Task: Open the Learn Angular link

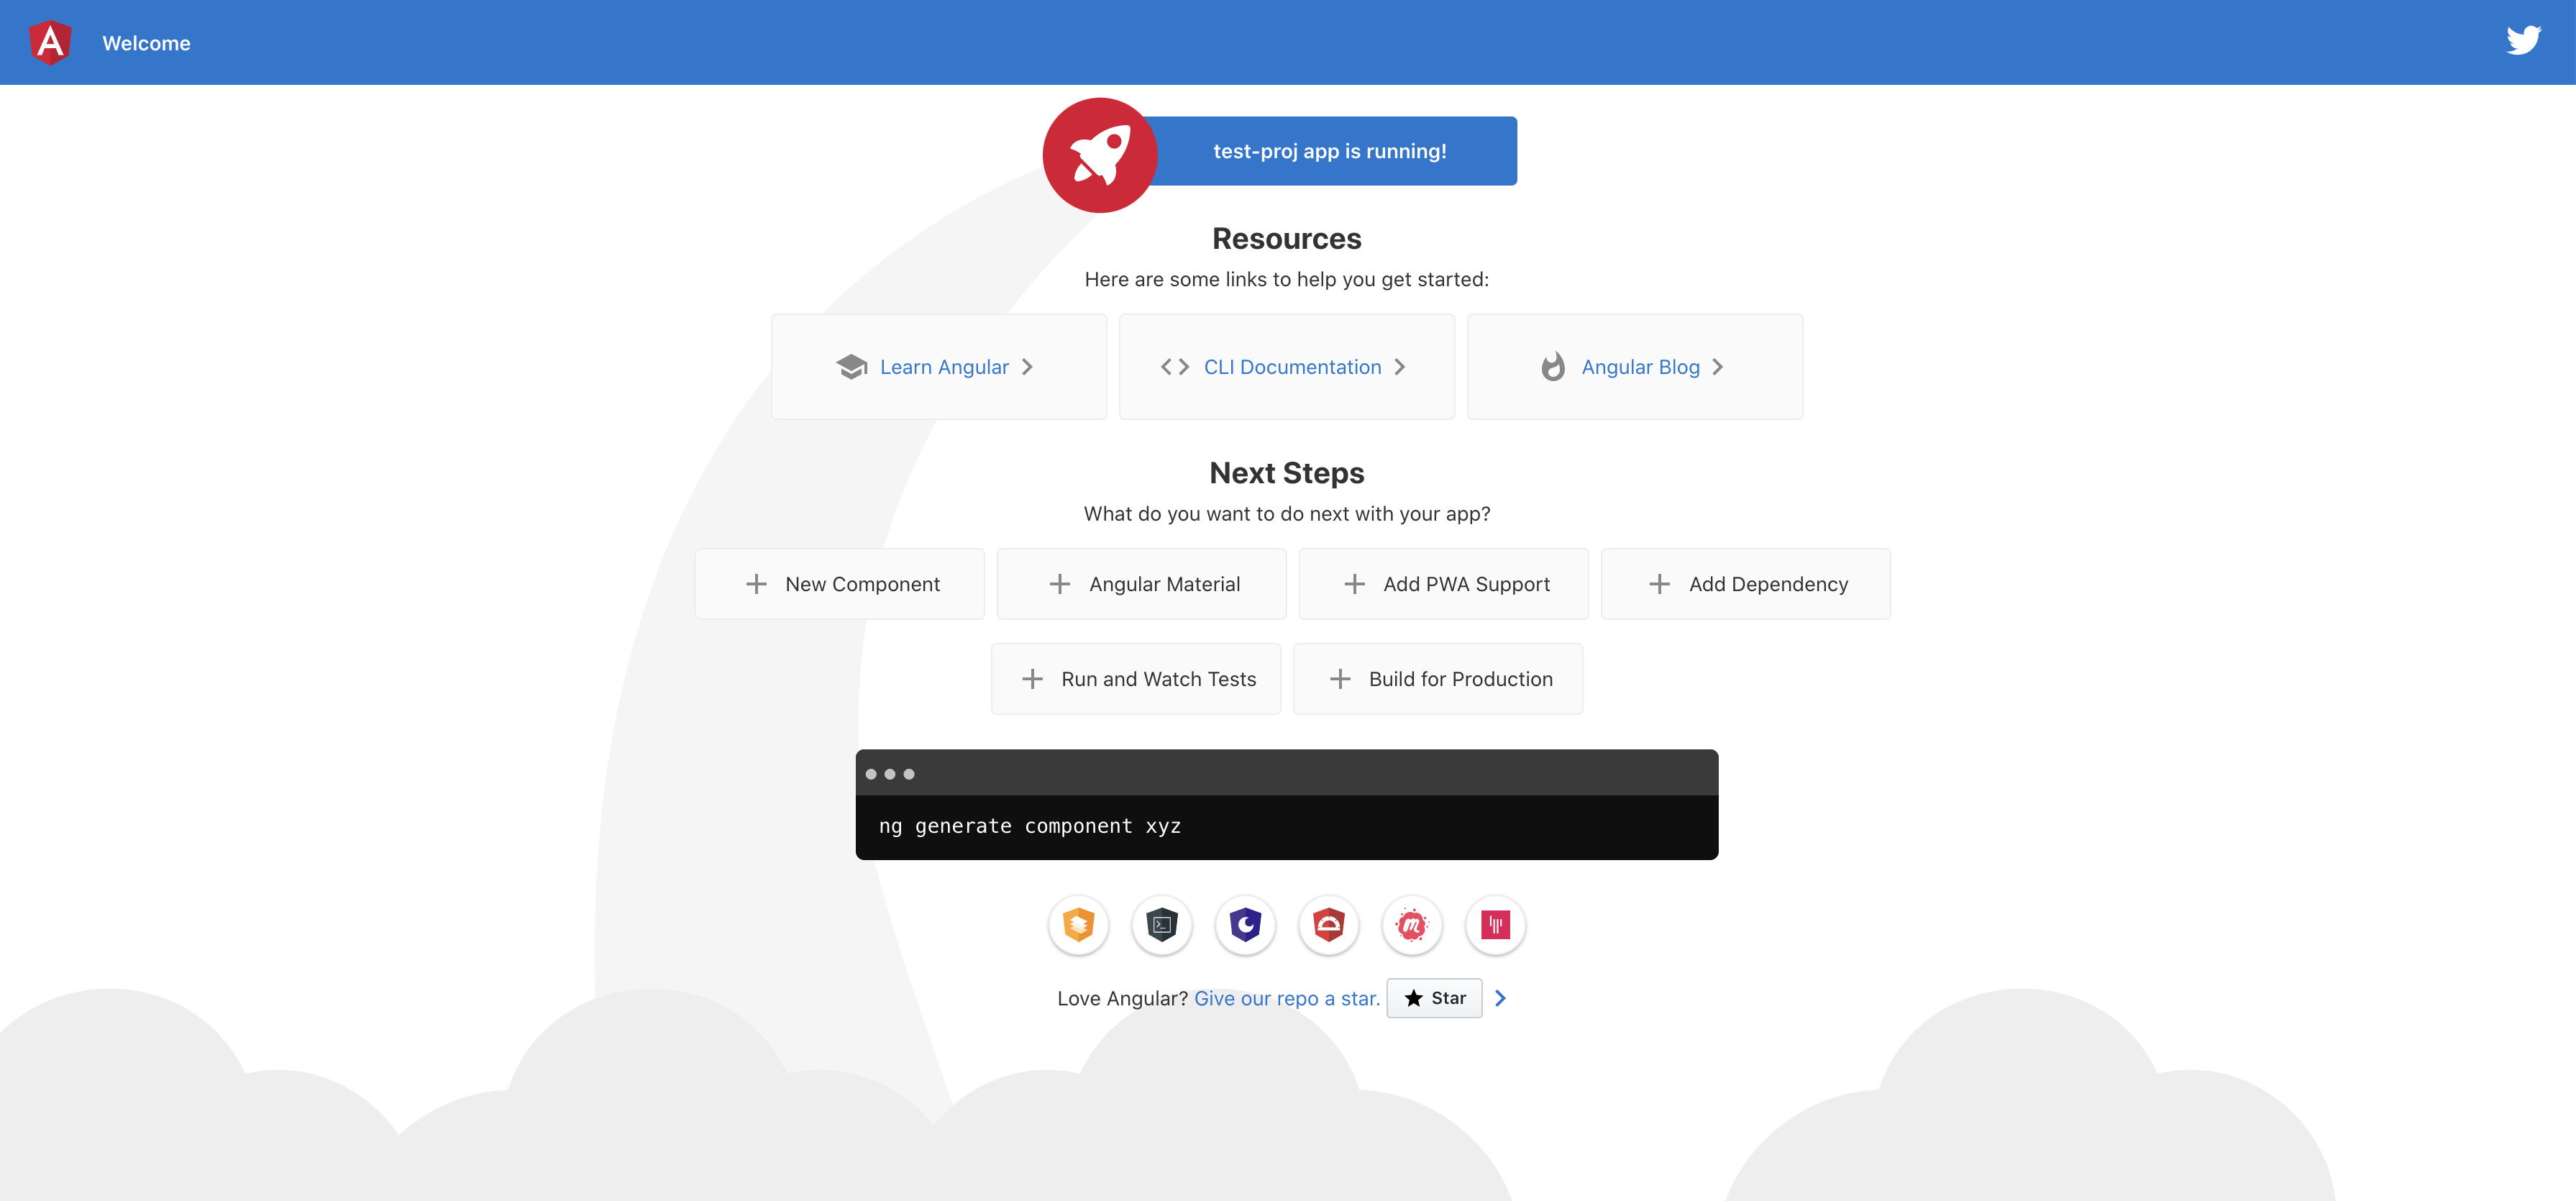Action: [939, 367]
